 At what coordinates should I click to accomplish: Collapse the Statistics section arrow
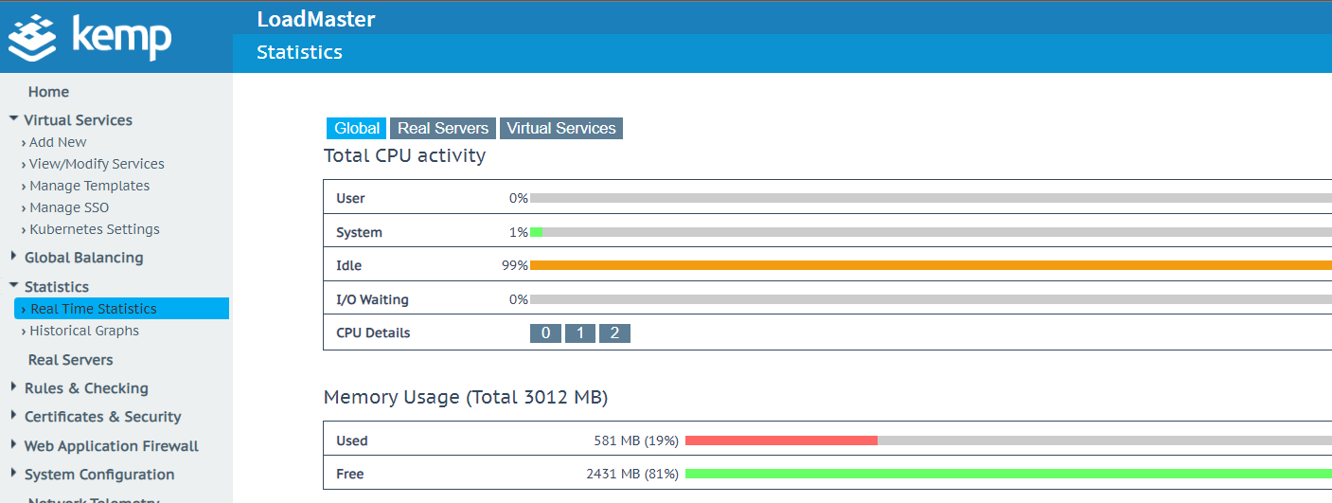click(13, 285)
